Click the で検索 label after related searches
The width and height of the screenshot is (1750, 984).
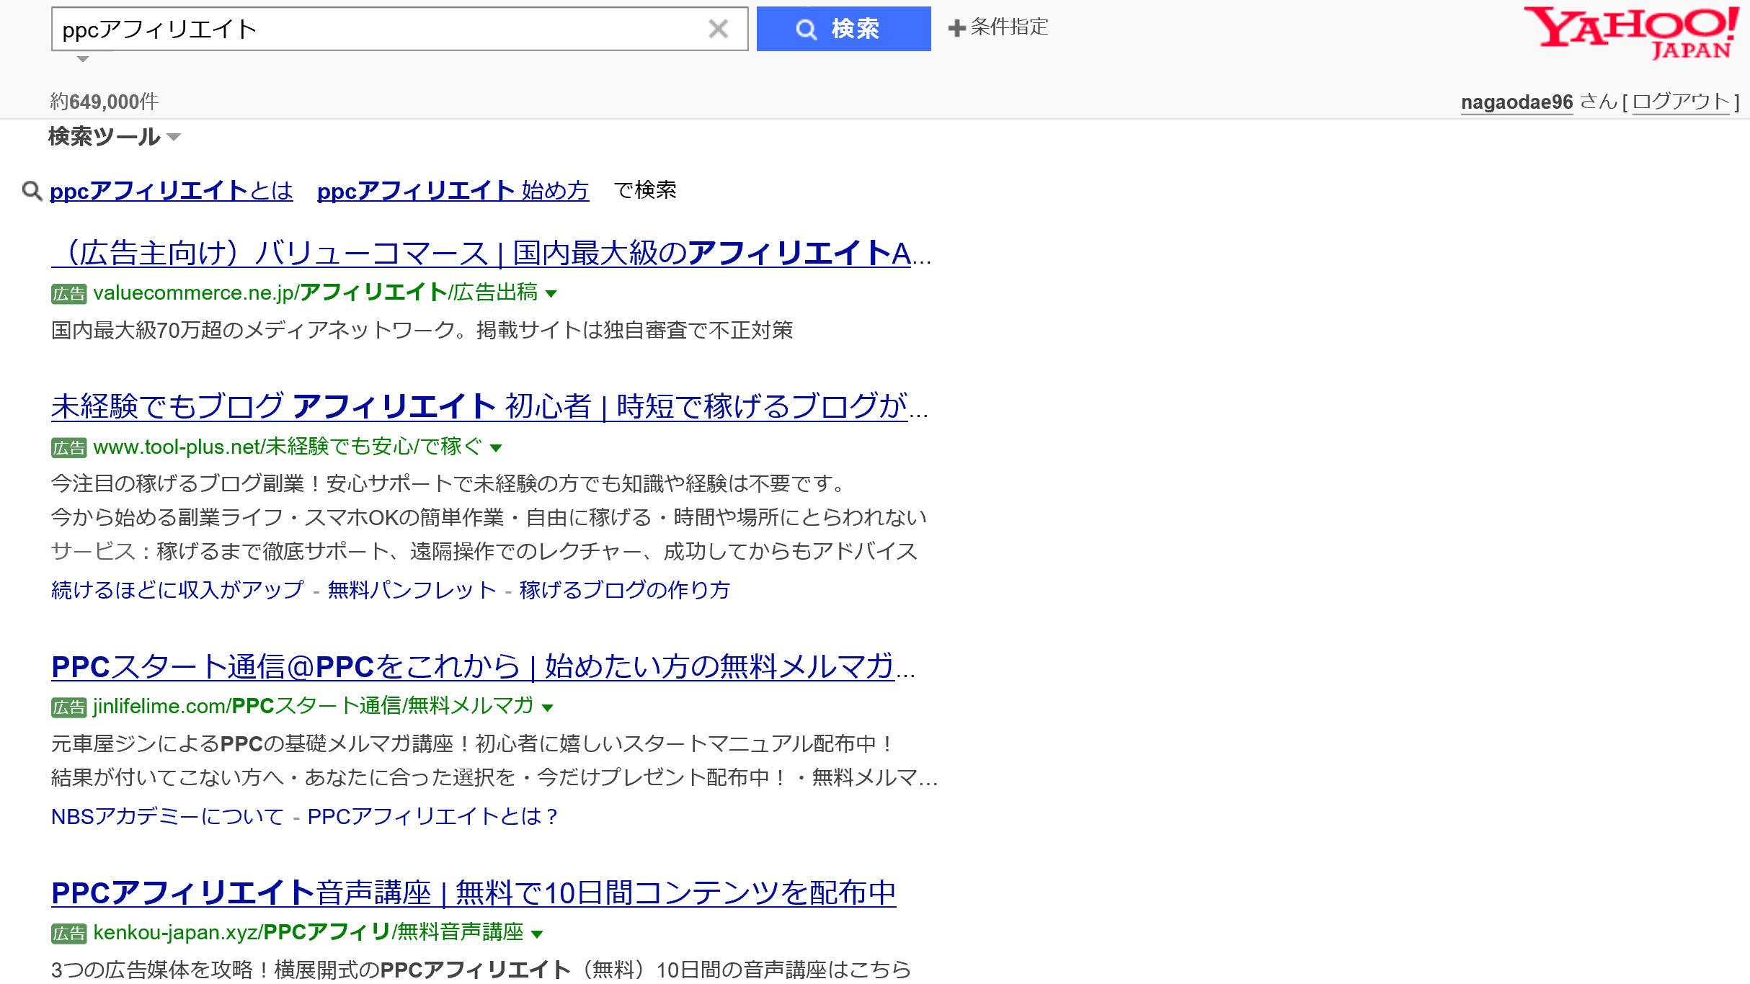point(645,190)
